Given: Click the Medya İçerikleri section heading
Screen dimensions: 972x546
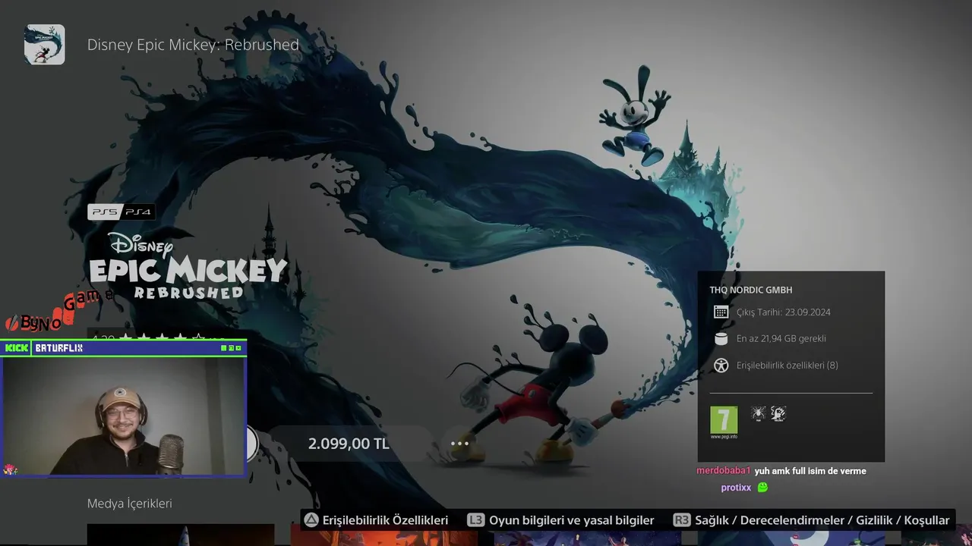Looking at the screenshot, I should coord(130,504).
